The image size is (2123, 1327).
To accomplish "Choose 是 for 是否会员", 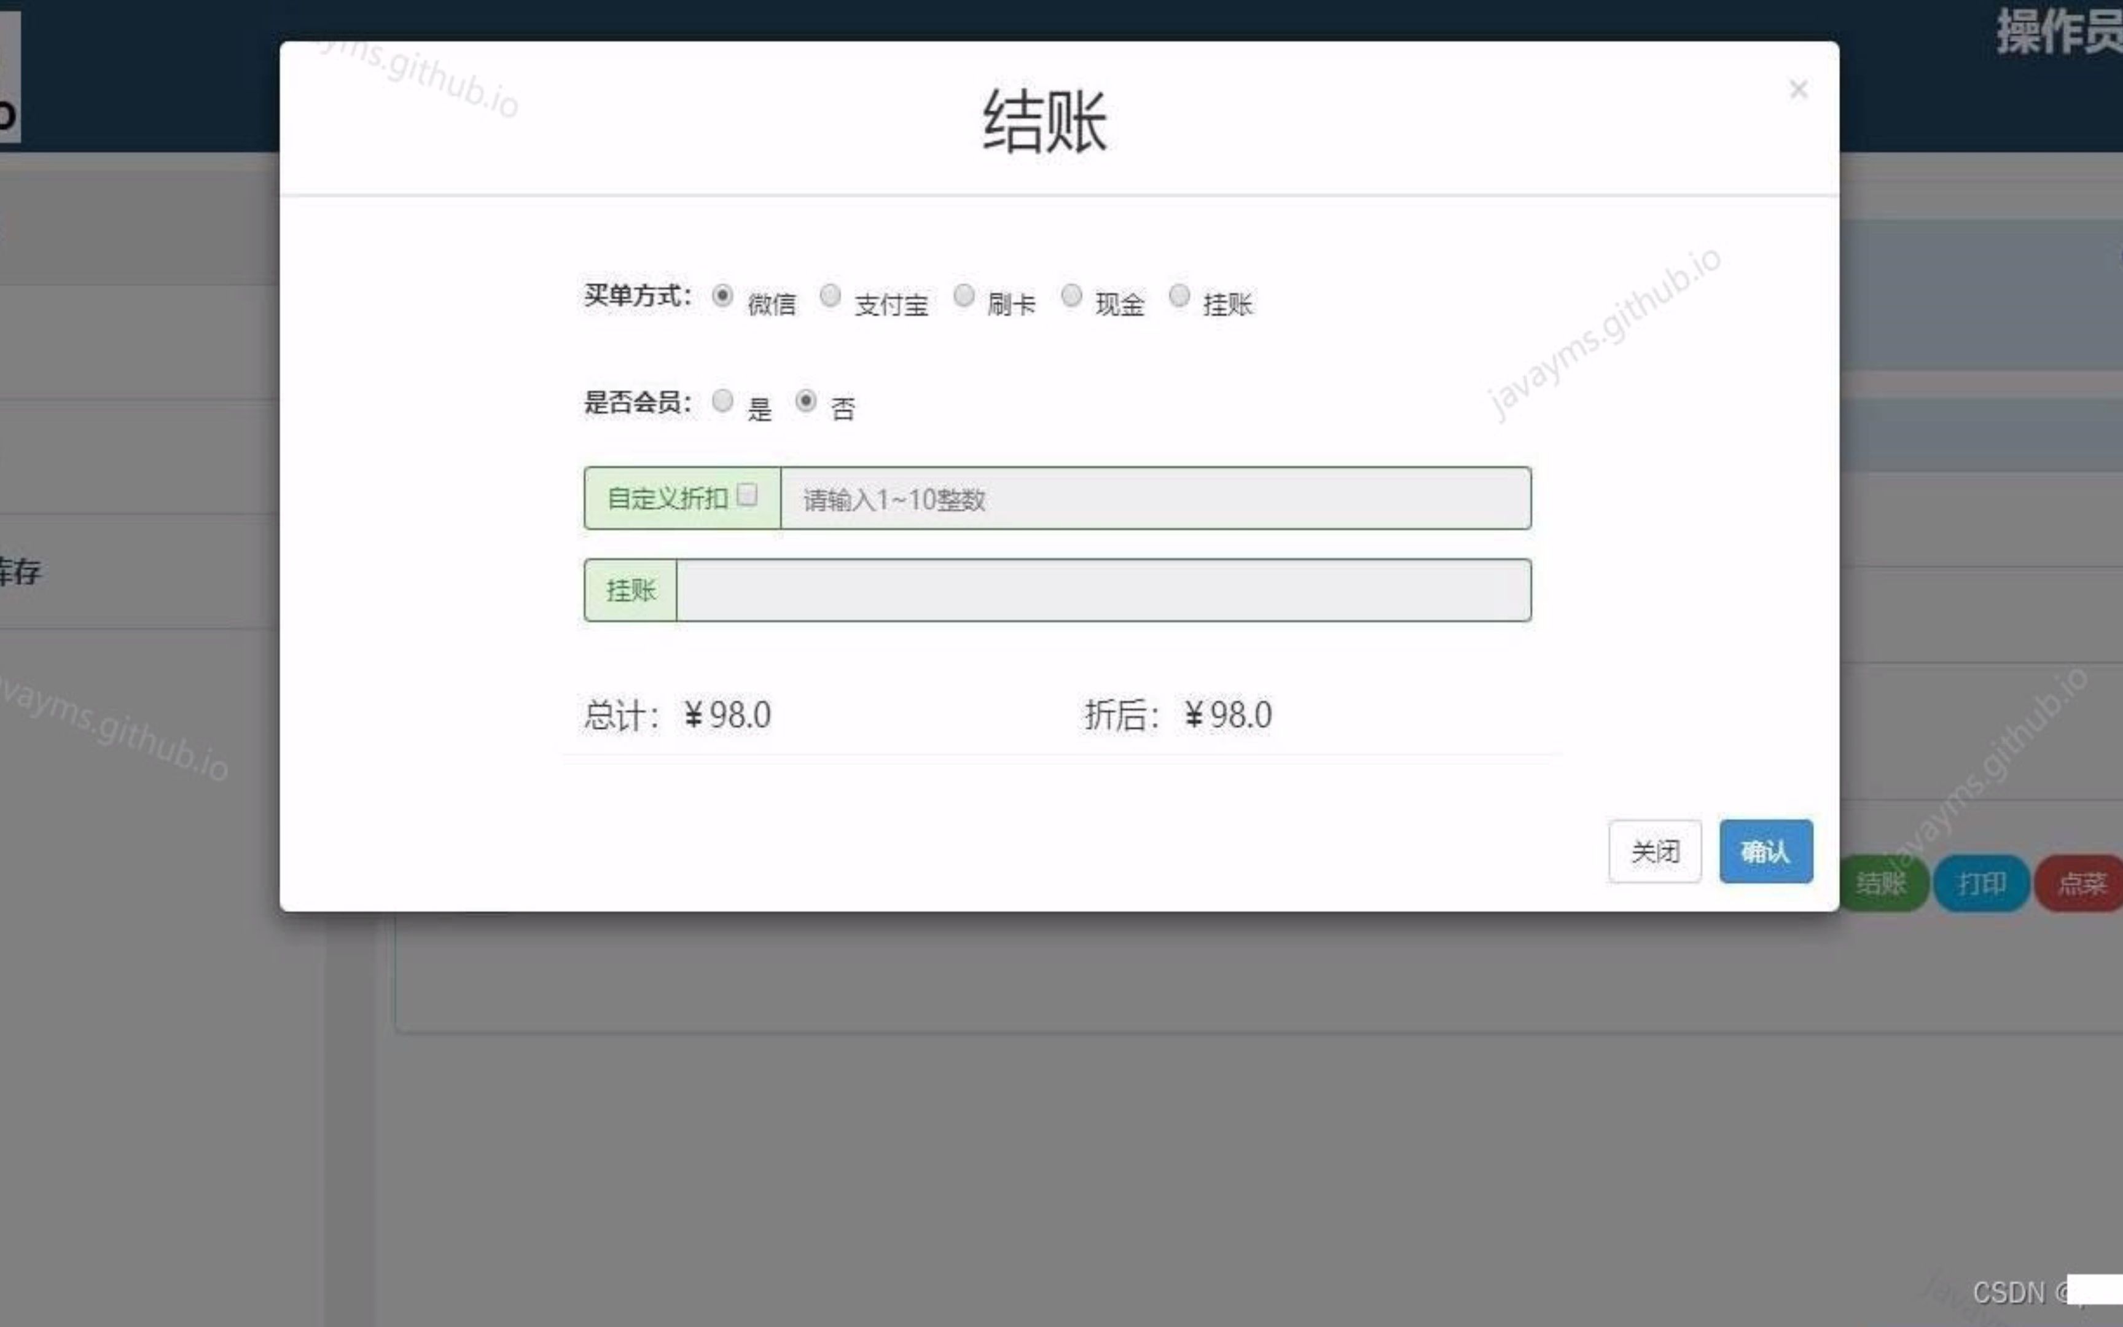I will pyautogui.click(x=723, y=400).
